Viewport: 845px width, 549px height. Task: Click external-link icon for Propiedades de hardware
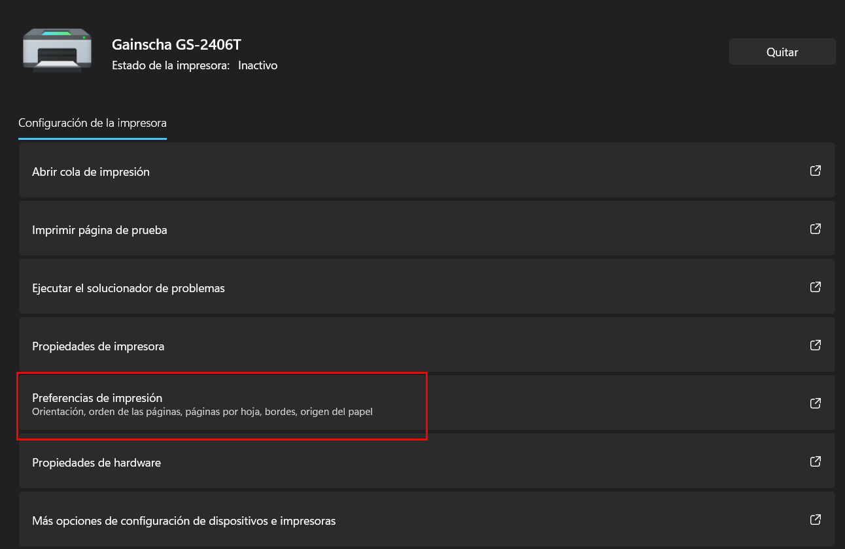click(815, 462)
